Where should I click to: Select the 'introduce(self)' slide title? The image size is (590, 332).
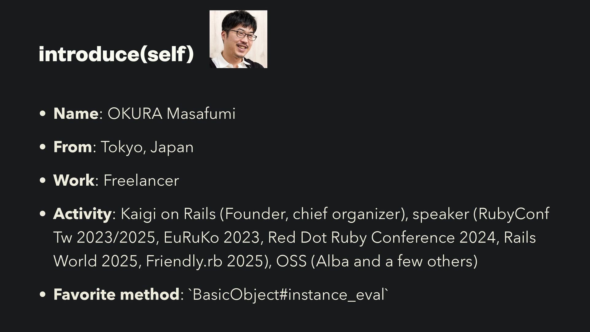point(116,54)
